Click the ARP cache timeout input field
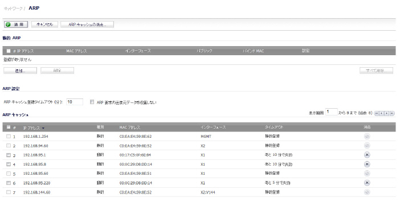 click(x=75, y=102)
